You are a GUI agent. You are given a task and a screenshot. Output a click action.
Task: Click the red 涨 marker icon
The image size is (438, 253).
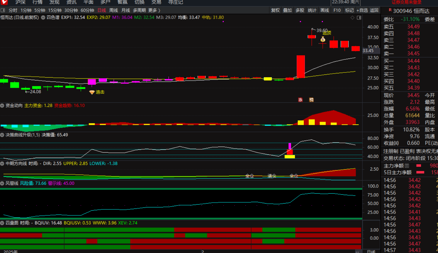click(x=300, y=100)
